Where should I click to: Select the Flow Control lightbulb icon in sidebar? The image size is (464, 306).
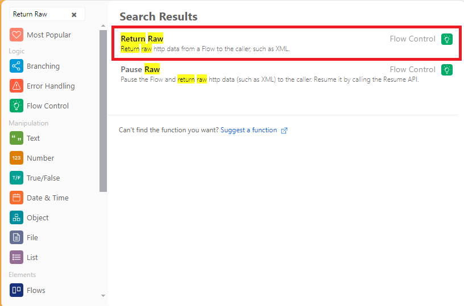tap(16, 106)
